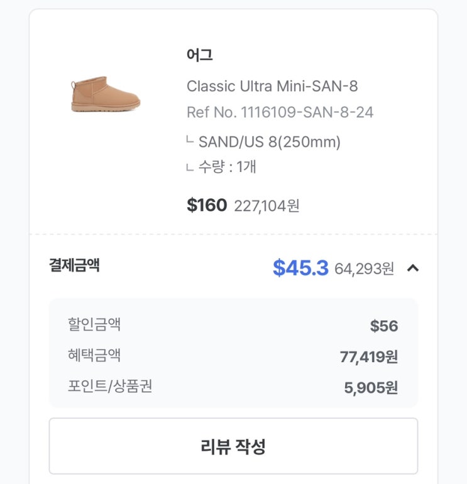467x484 pixels.
Task: Click the 포인트/상품권 row label
Action: coord(110,386)
